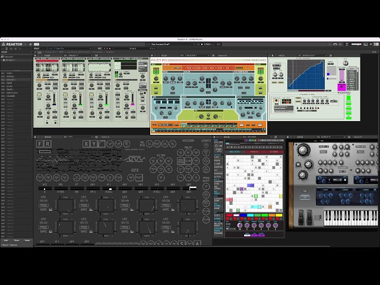This screenshot has height=285, width=380.
Task: Adjust the master volume slider in header
Action: (356, 45)
